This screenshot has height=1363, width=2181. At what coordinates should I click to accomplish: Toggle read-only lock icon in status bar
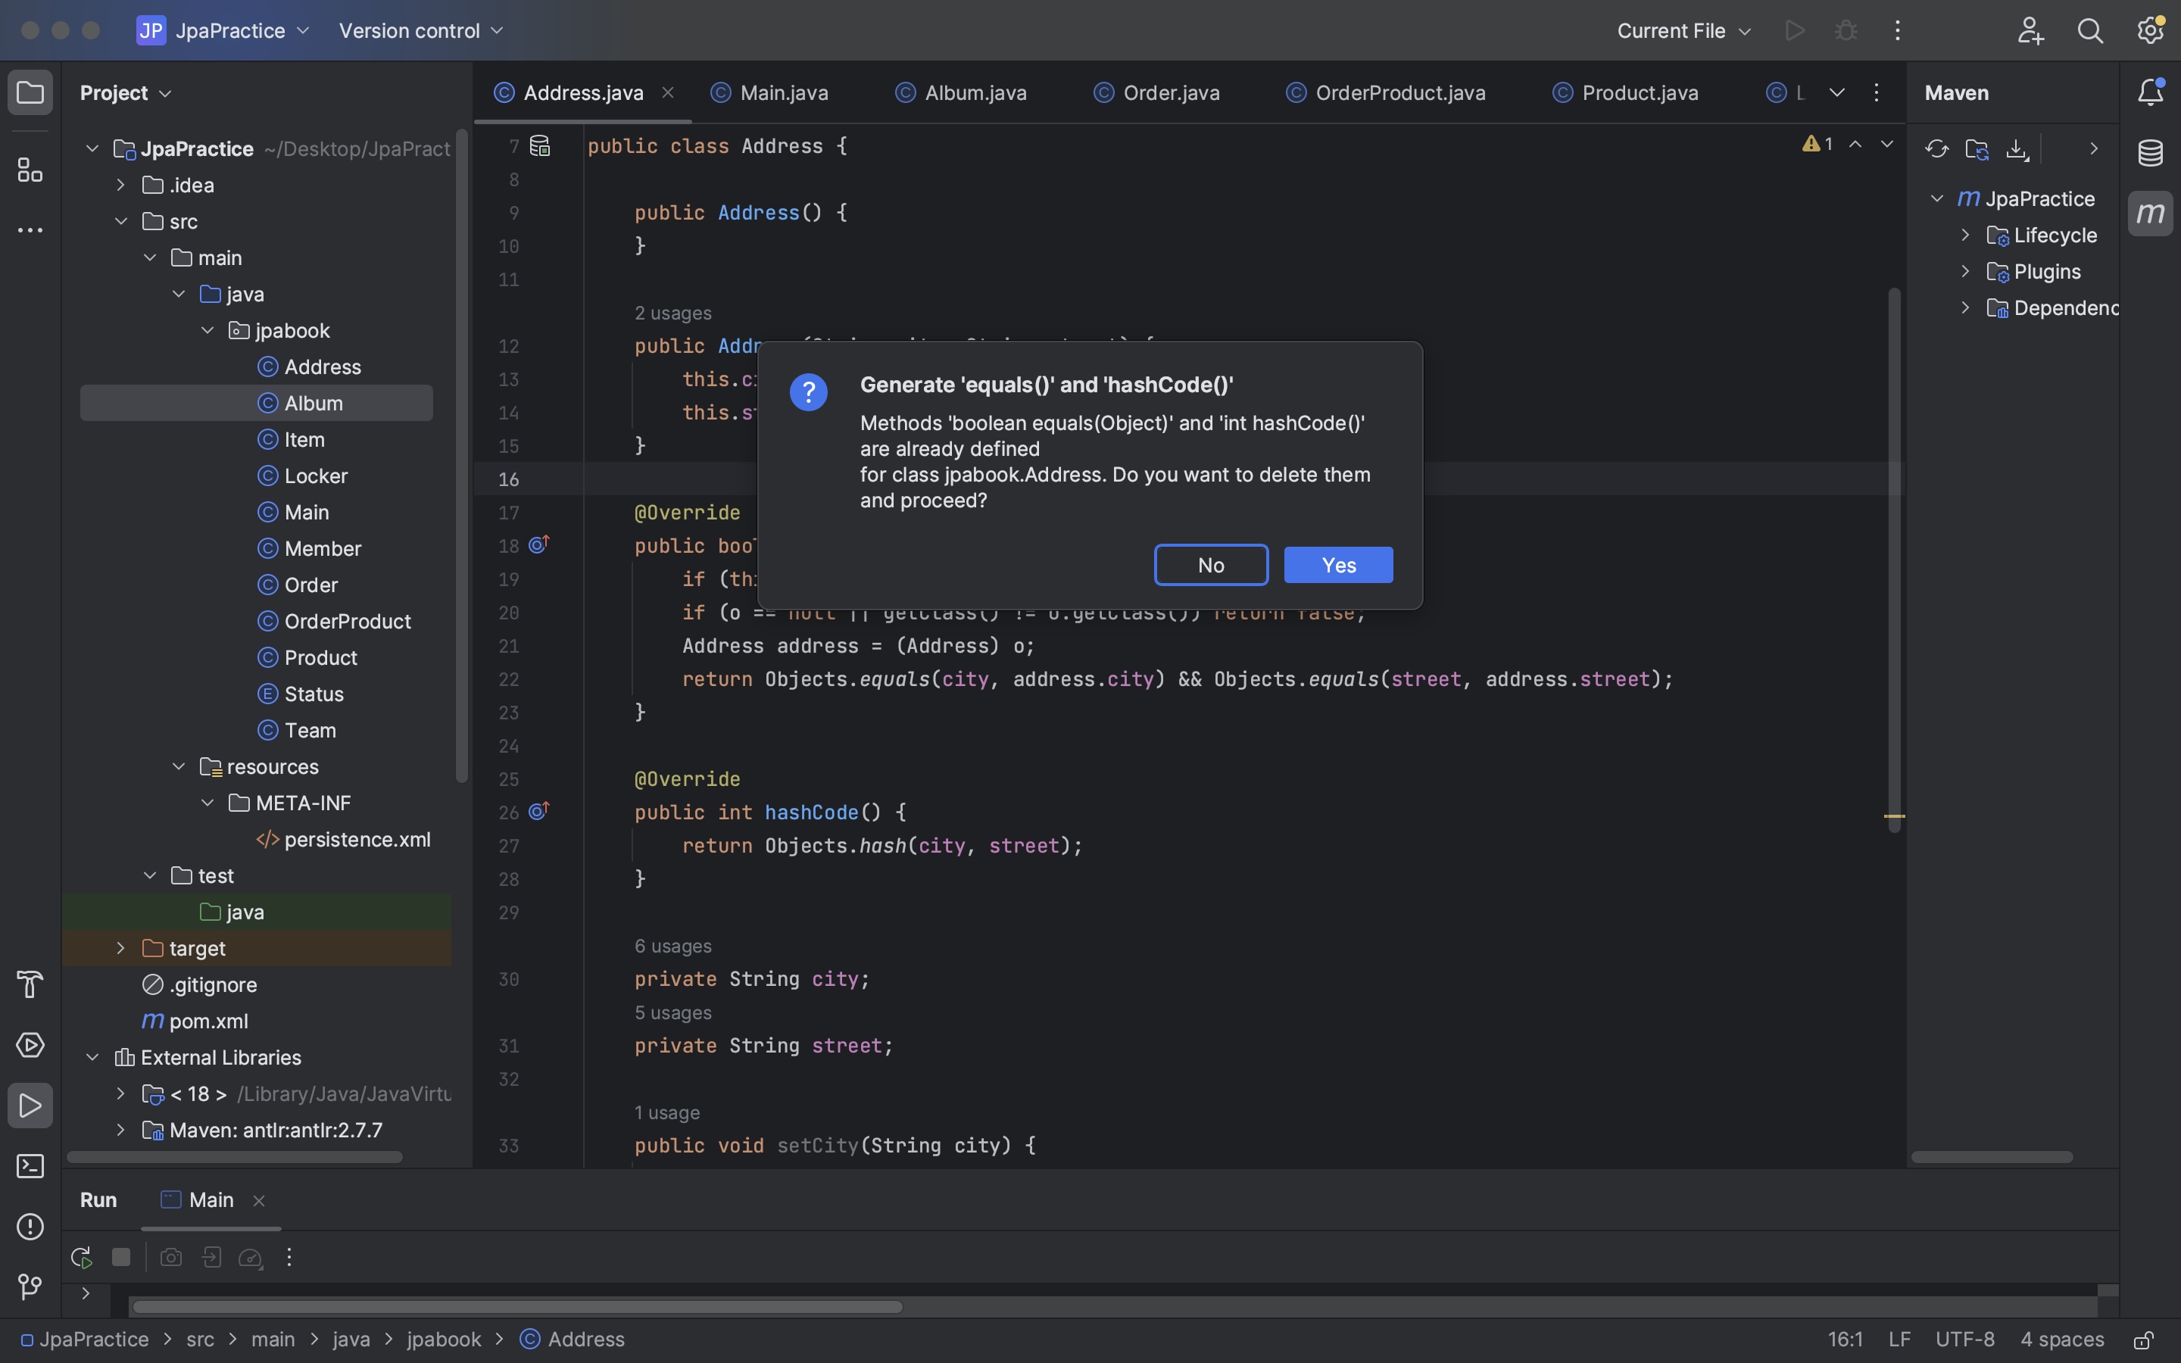point(2143,1340)
